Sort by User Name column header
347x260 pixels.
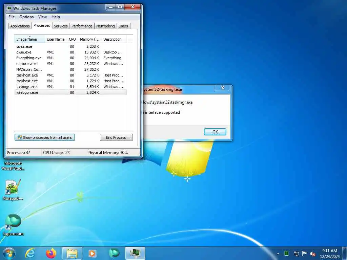pyautogui.click(x=56, y=39)
